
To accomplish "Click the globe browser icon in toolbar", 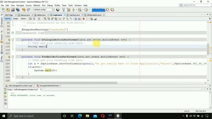I will click(x=58, y=10).
